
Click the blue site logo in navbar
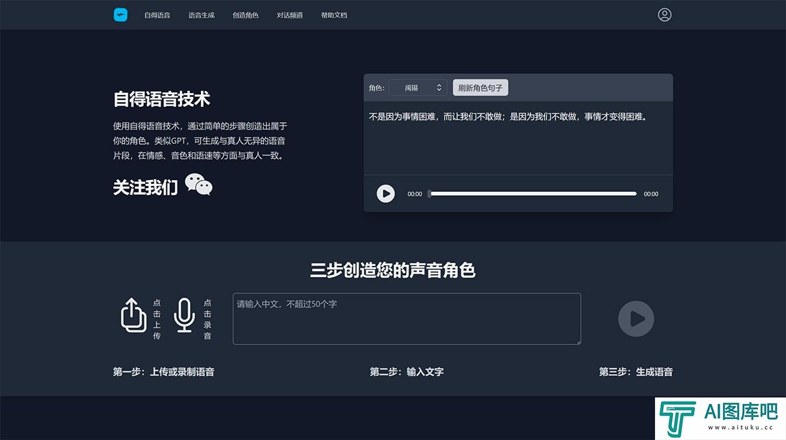coord(120,14)
